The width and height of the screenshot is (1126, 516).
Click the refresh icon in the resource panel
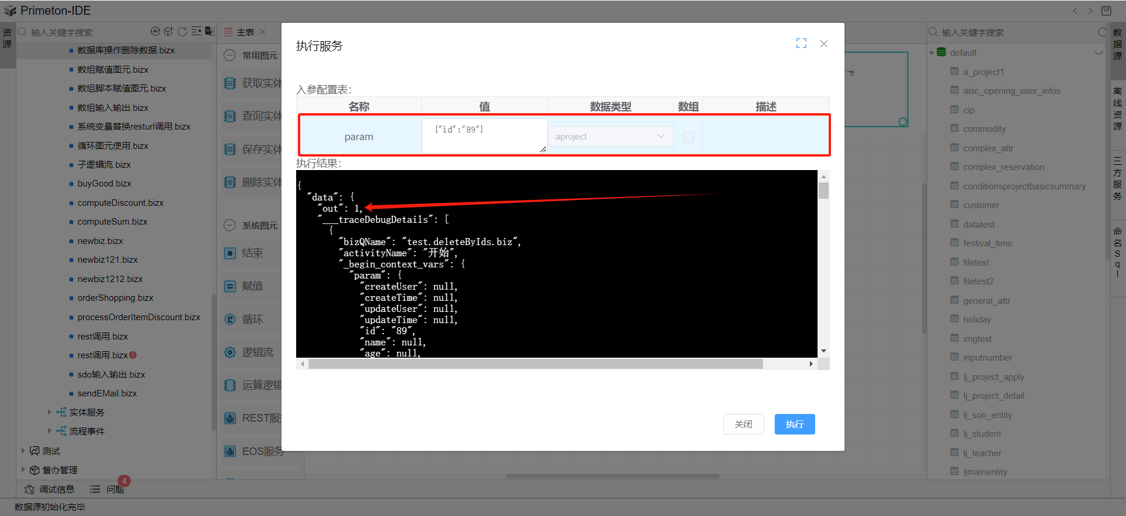pos(182,32)
